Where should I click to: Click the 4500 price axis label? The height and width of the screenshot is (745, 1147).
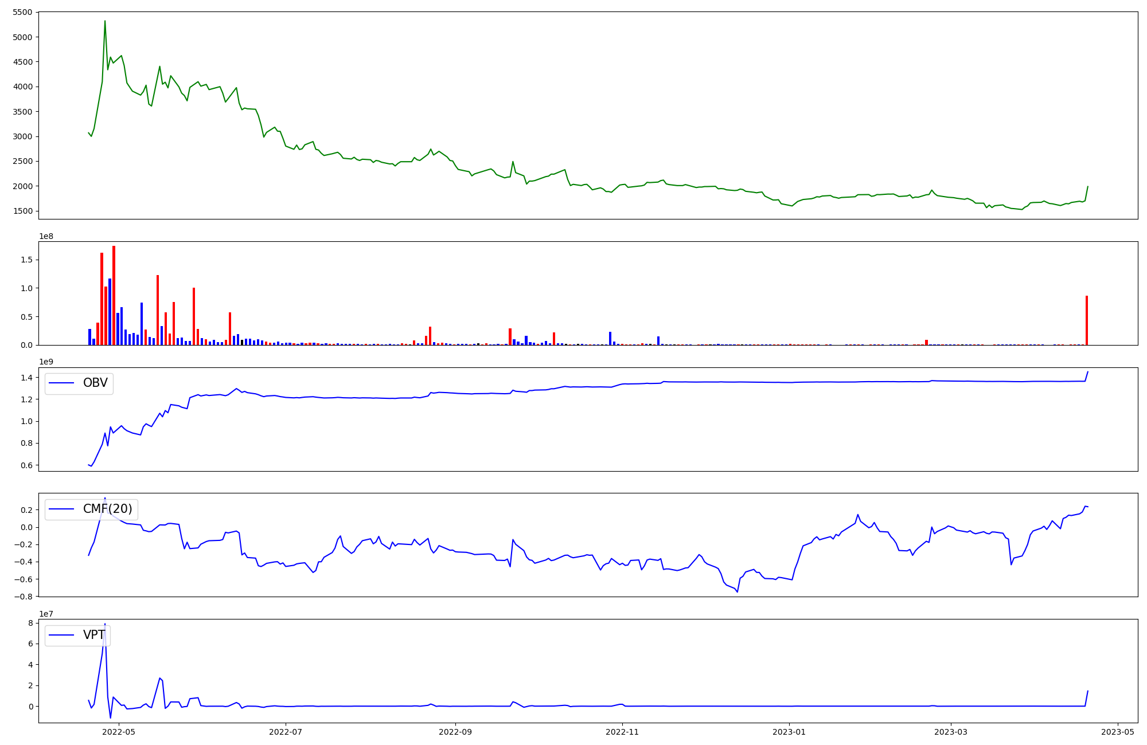coord(24,62)
